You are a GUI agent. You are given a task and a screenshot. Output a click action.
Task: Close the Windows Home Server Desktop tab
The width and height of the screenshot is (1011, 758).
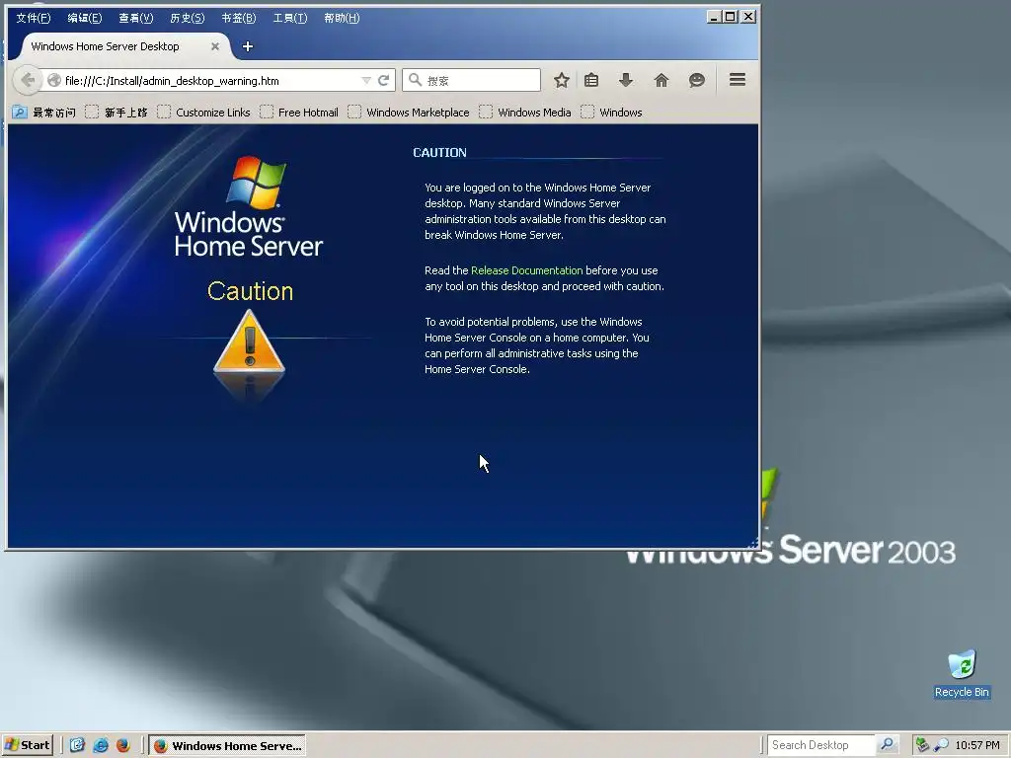coord(215,46)
